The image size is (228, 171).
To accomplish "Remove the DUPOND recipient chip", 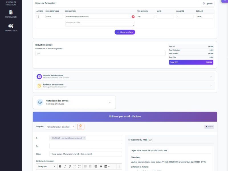I will point(84,138).
